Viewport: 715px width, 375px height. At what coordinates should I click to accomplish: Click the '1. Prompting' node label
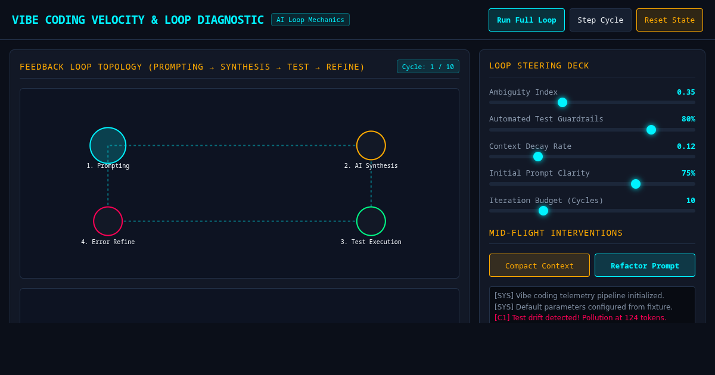[x=108, y=166]
